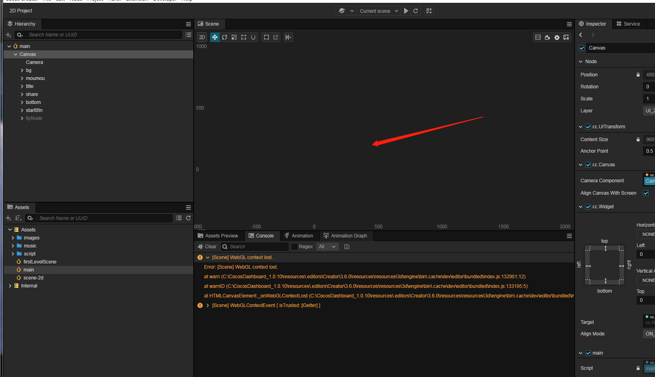Open the preview platform dropdown
The image size is (655, 377).
[346, 11]
